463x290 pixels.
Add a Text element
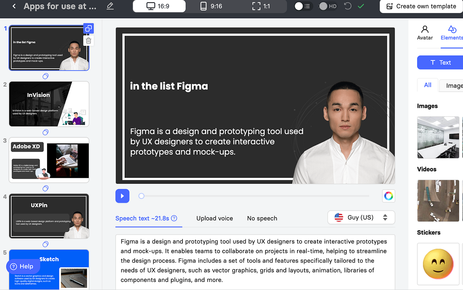(x=440, y=62)
